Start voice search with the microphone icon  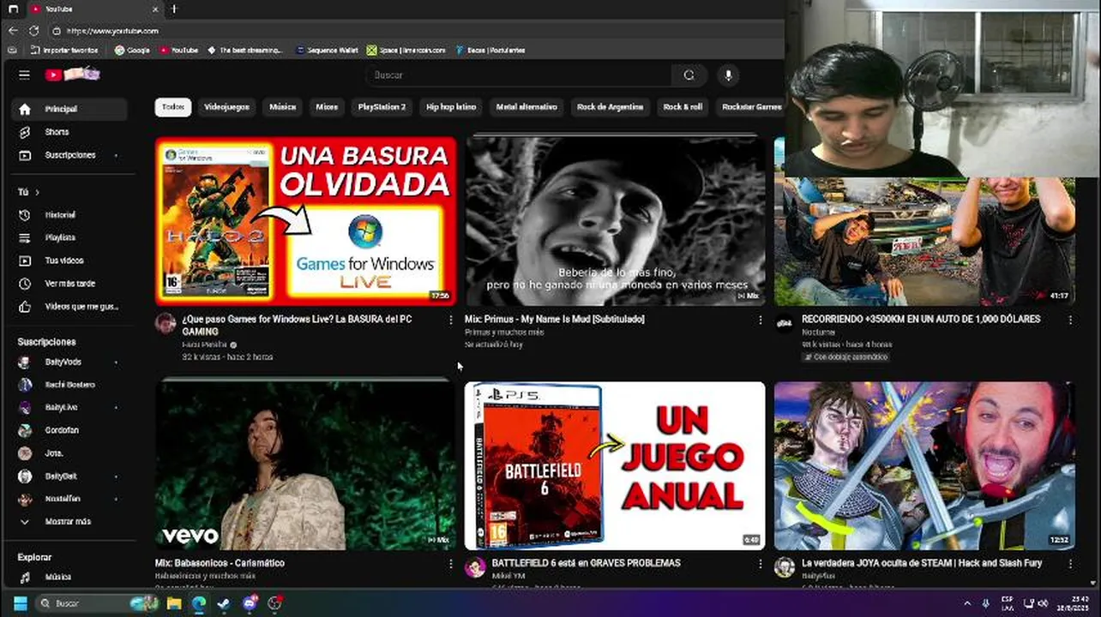pos(728,75)
